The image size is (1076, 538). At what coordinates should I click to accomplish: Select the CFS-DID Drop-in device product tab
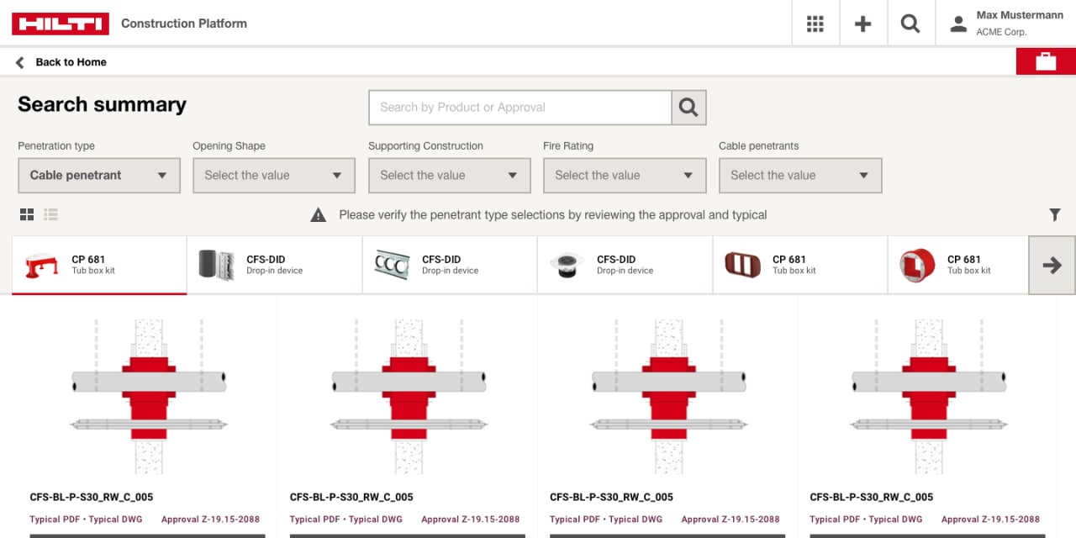[273, 264]
